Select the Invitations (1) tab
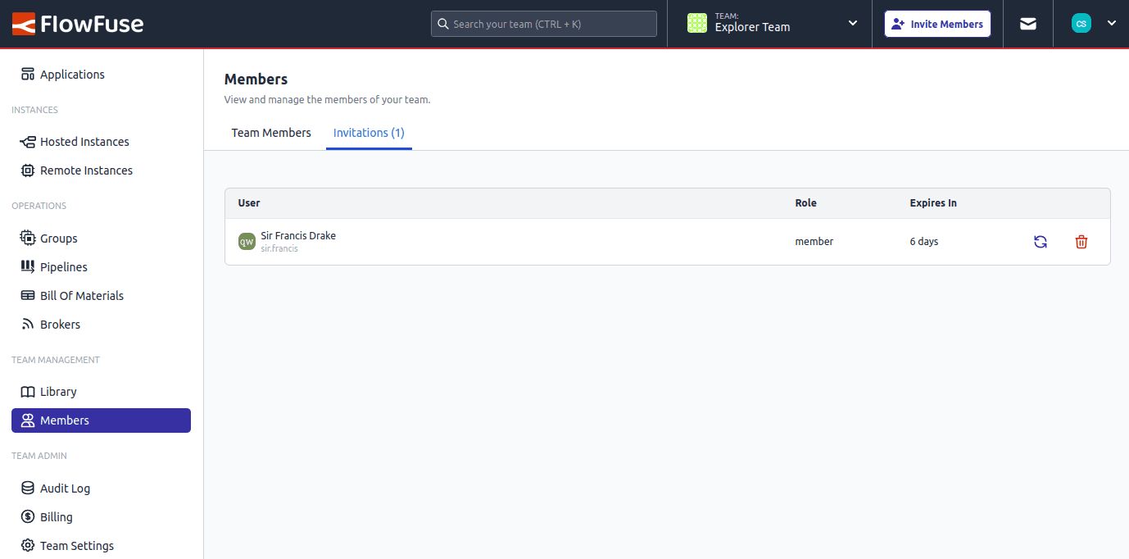This screenshot has height=559, width=1129. (x=369, y=132)
